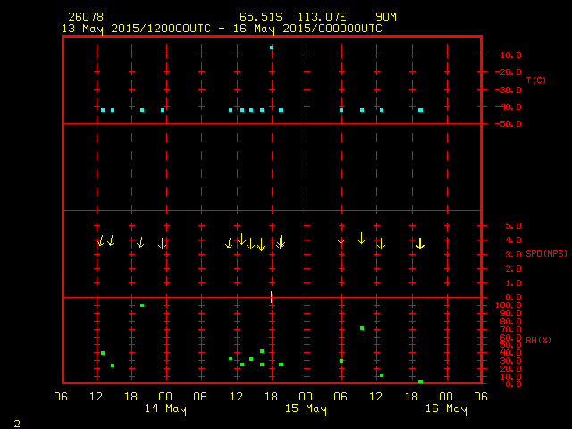The image size is (572, 429).
Task: Select lowest green humidity point near zero
Action: [x=420, y=382]
